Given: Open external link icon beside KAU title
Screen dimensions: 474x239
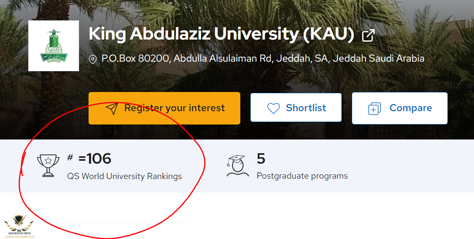Looking at the screenshot, I should click(368, 35).
